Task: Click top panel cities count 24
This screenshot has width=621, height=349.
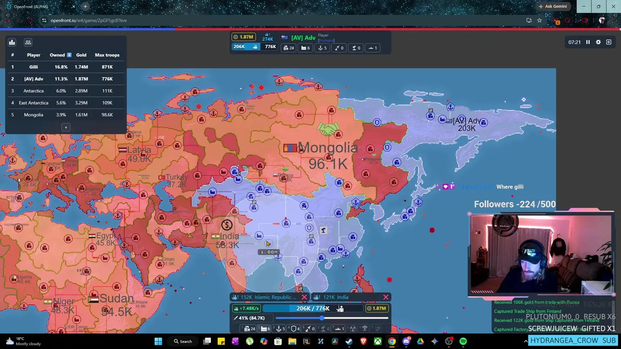Action: 289,48
